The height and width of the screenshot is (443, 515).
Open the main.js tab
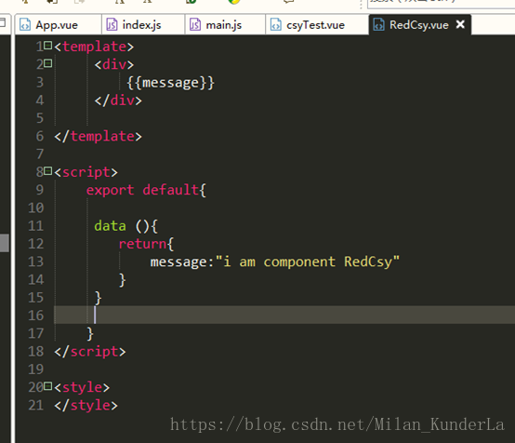[225, 25]
